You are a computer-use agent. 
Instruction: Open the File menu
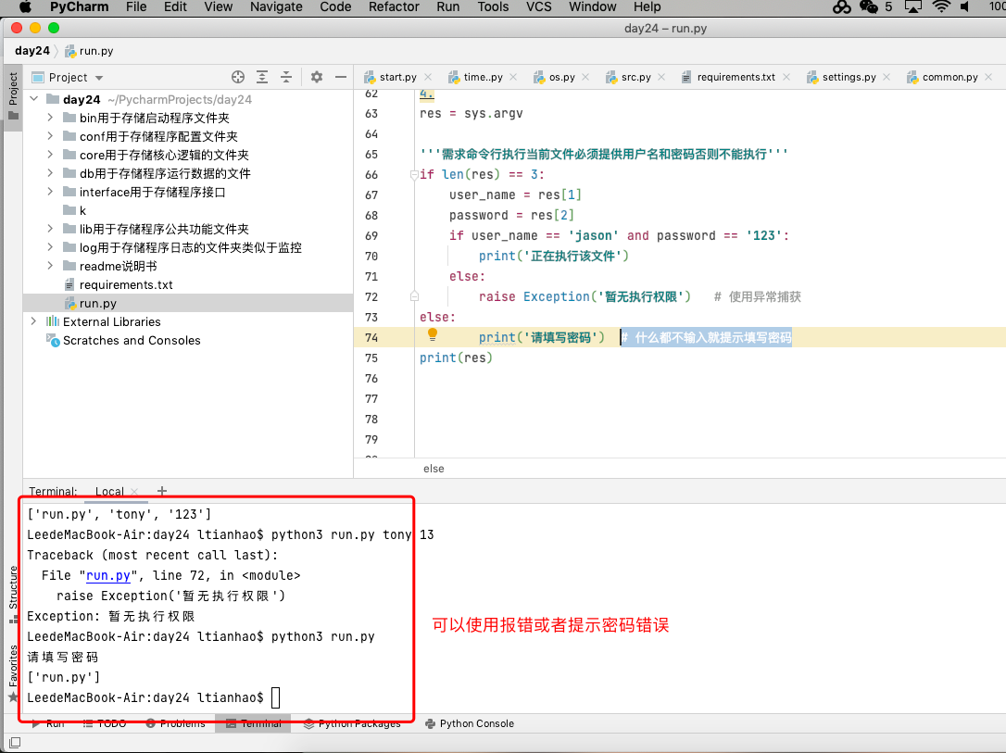(x=136, y=7)
